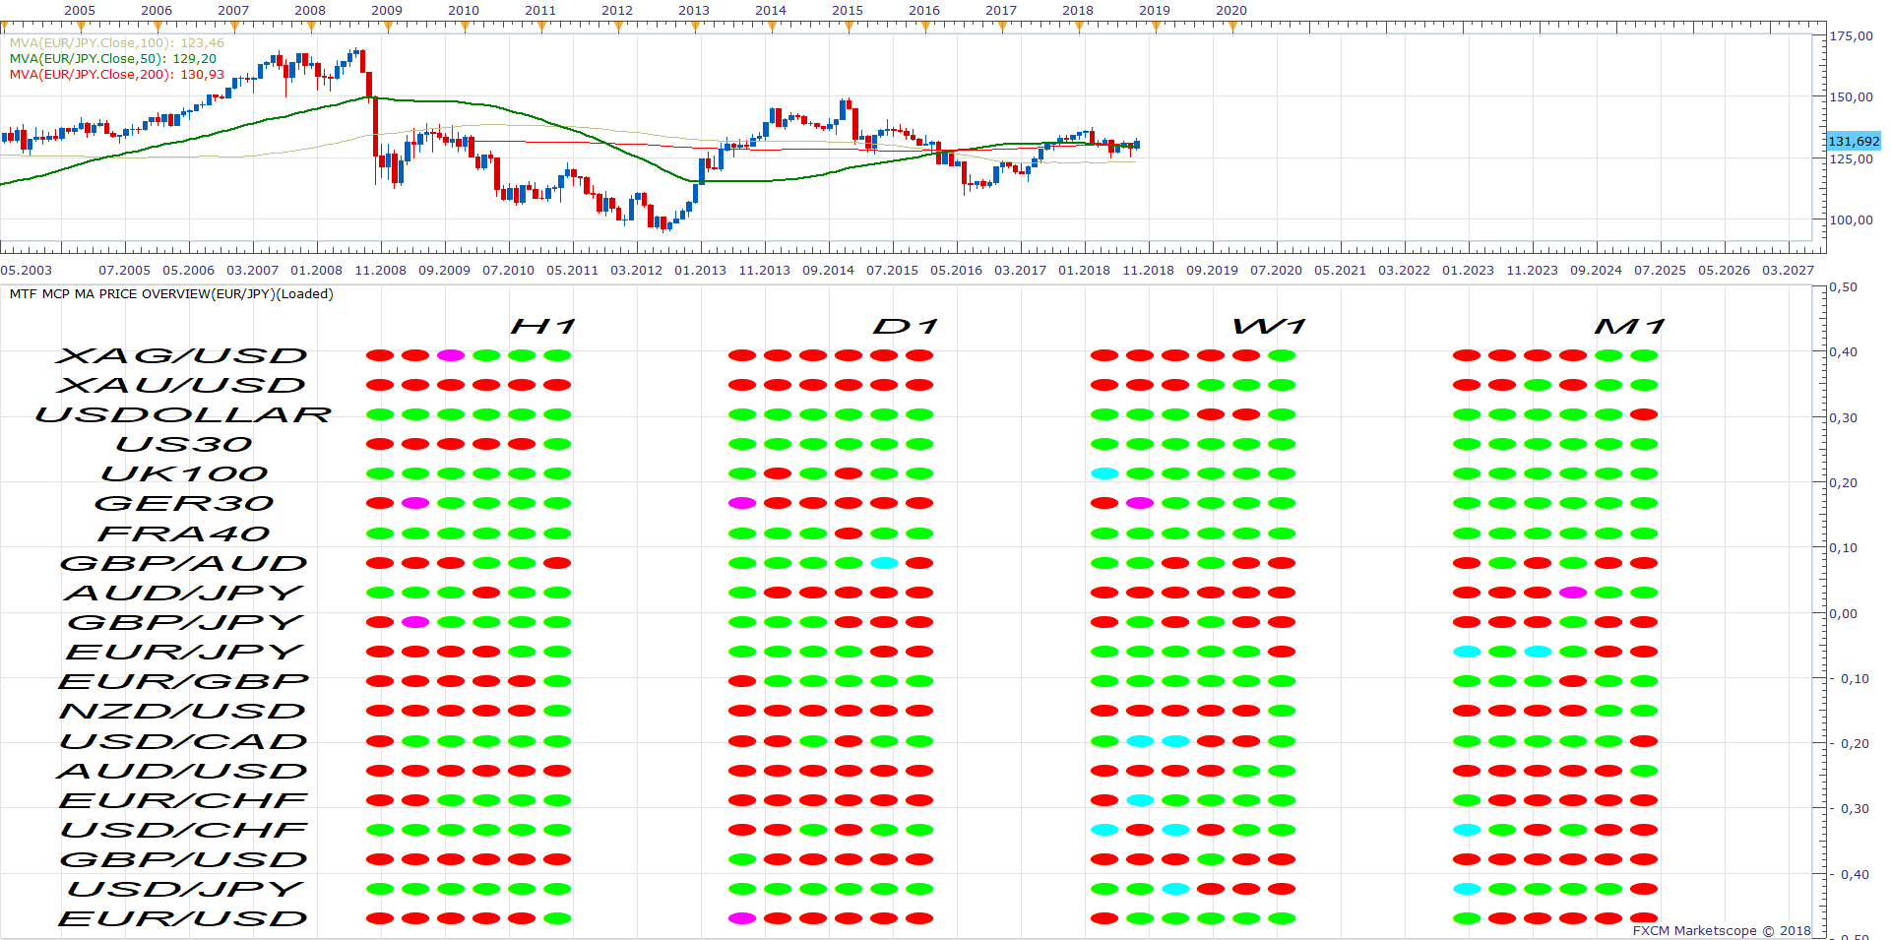The width and height of the screenshot is (1891, 940).
Task: Click the orange marker under year 2016
Action: (925, 27)
